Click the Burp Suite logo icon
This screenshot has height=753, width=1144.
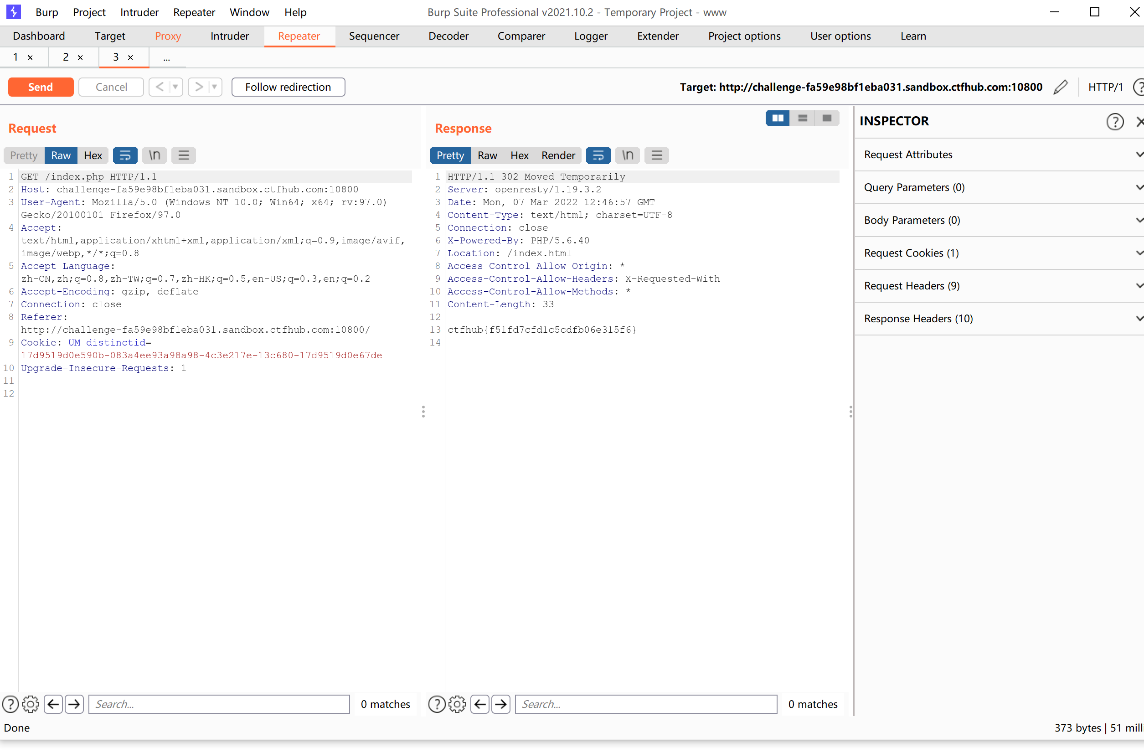click(13, 11)
